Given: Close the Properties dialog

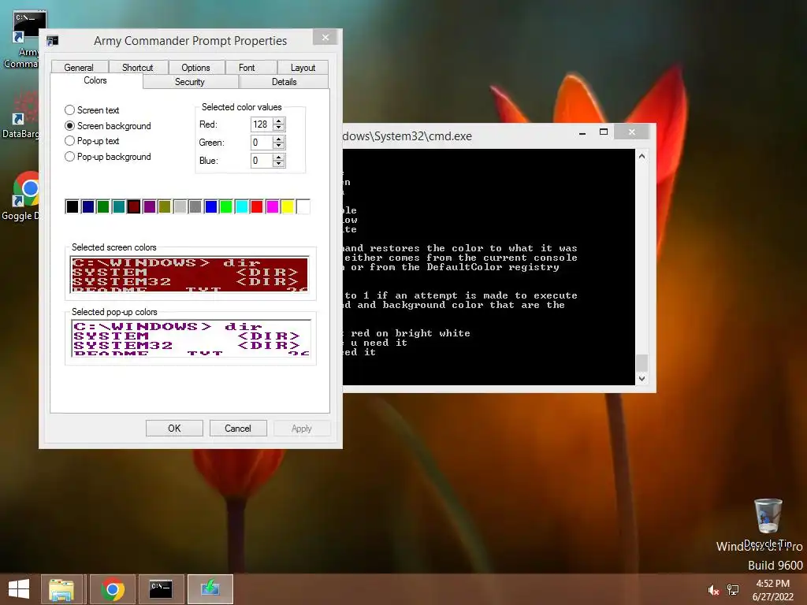Looking at the screenshot, I should click(325, 38).
